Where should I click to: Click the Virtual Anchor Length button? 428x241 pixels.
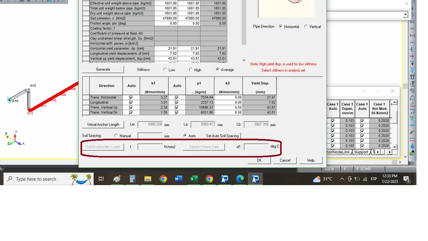(103, 125)
